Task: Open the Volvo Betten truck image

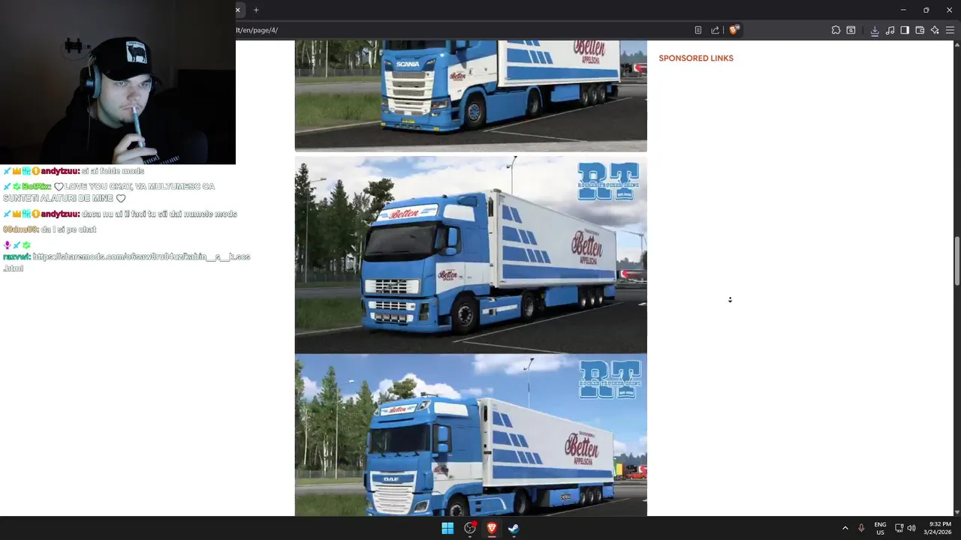Action: tap(471, 254)
